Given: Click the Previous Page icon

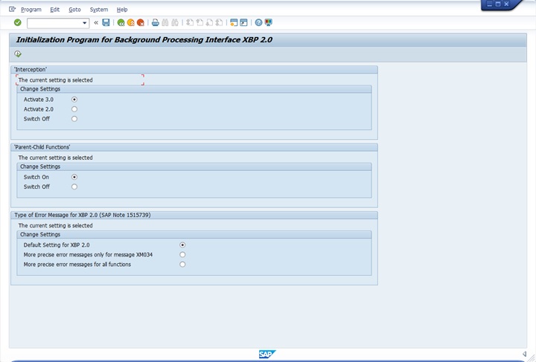Looking at the screenshot, I should coord(200,22).
